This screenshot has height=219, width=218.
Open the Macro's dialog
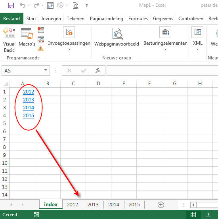click(x=27, y=37)
